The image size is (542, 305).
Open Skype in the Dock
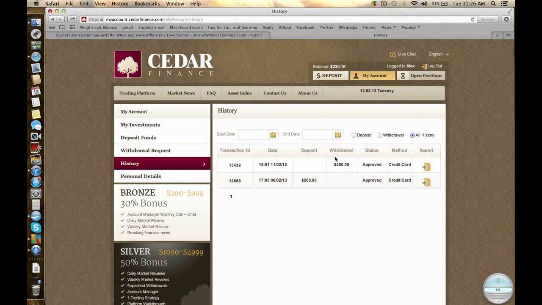pyautogui.click(x=36, y=228)
